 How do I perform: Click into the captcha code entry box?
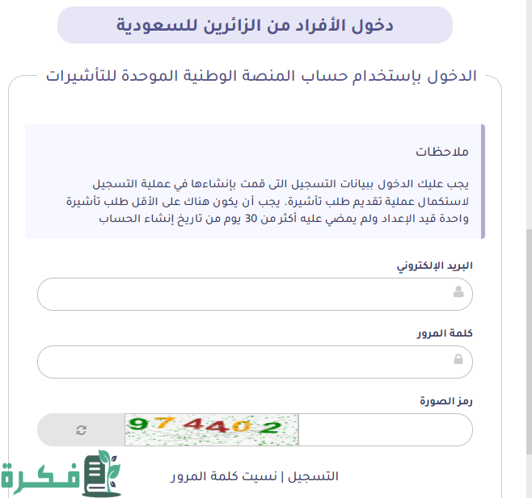point(383,429)
